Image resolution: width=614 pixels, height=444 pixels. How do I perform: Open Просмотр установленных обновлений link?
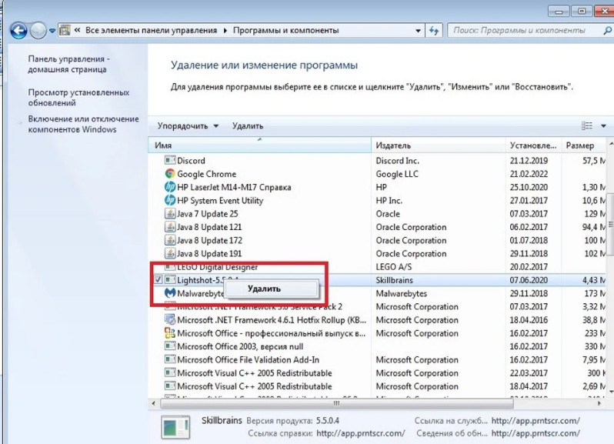(x=78, y=97)
